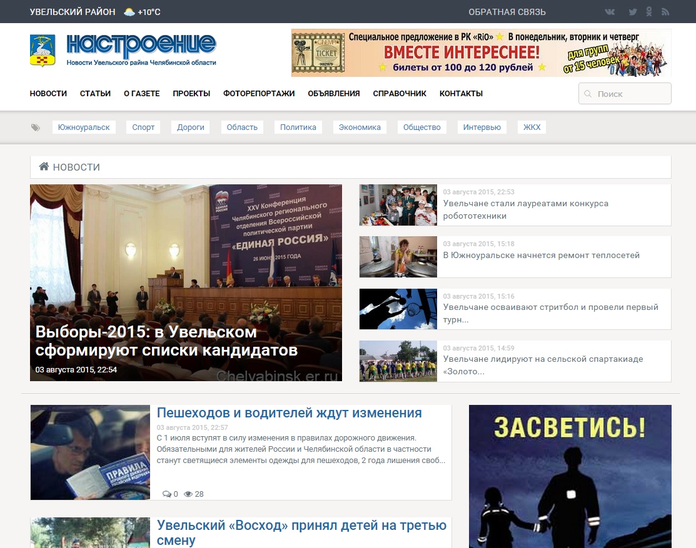Click the Uvelsky district coat of arms logo
The image size is (696, 548).
[x=43, y=50]
